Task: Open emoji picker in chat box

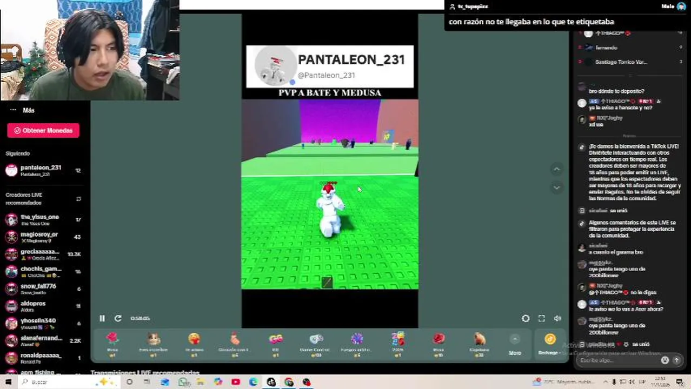Action: click(665, 360)
